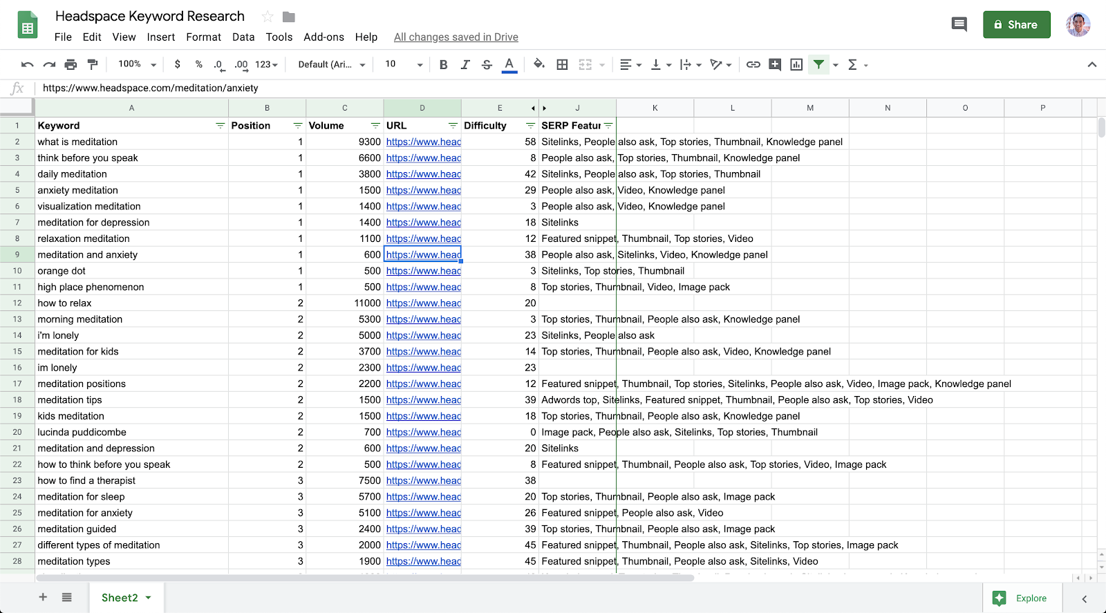Screen dimensions: 1106x613
Task: Toggle italic formatting
Action: click(465, 64)
